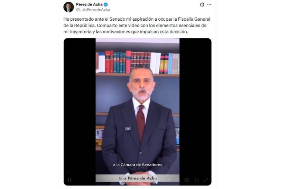Click the 'a la Cámara de Senadores' subtitle
Image resolution: width=284 pixels, height=189 pixels.
[138, 165]
